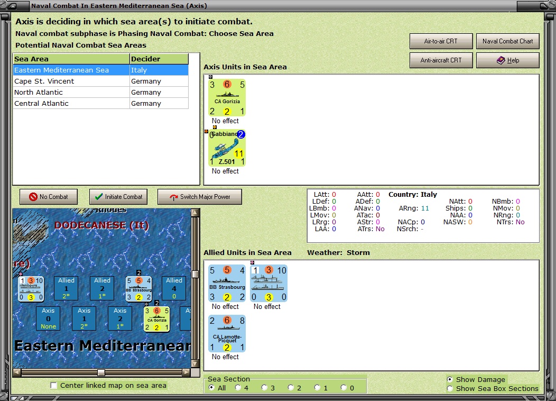Click the title bar control at the top right
Screen dimensions: 556x401
coord(544,6)
